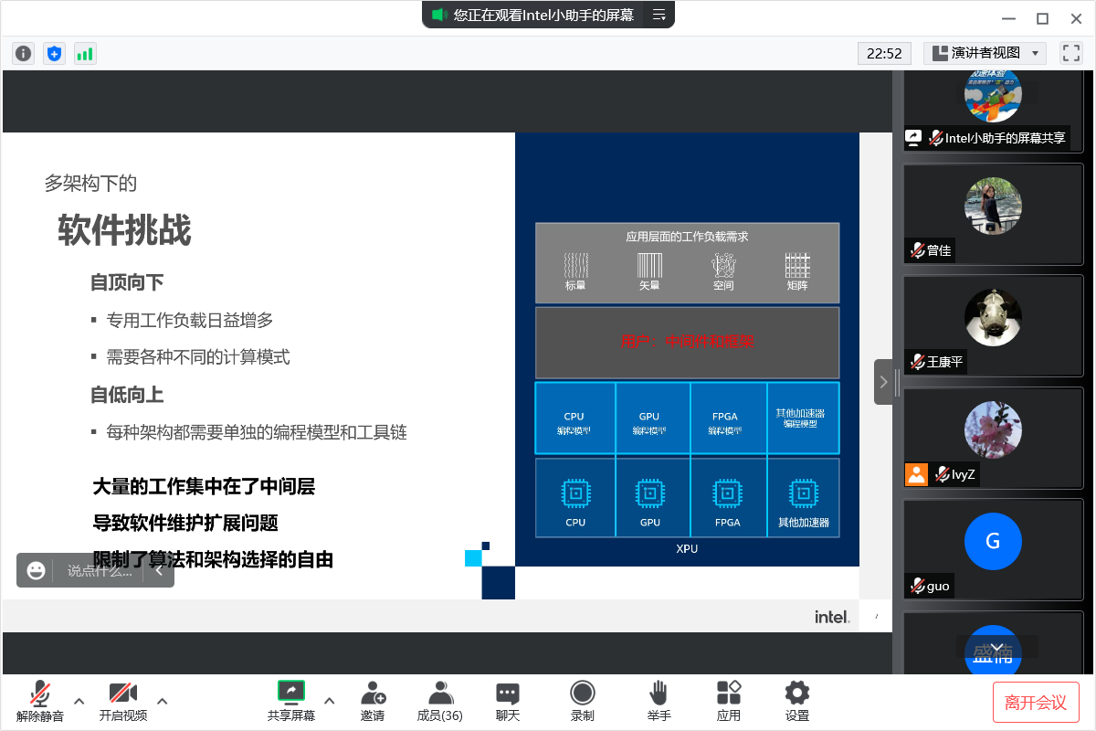Screen dimensions: 1096x731
Task: Leave the meeting via 离开会议
Action: 1036,702
